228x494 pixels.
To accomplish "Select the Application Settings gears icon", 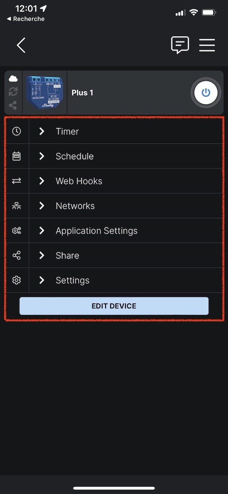I will pyautogui.click(x=17, y=230).
